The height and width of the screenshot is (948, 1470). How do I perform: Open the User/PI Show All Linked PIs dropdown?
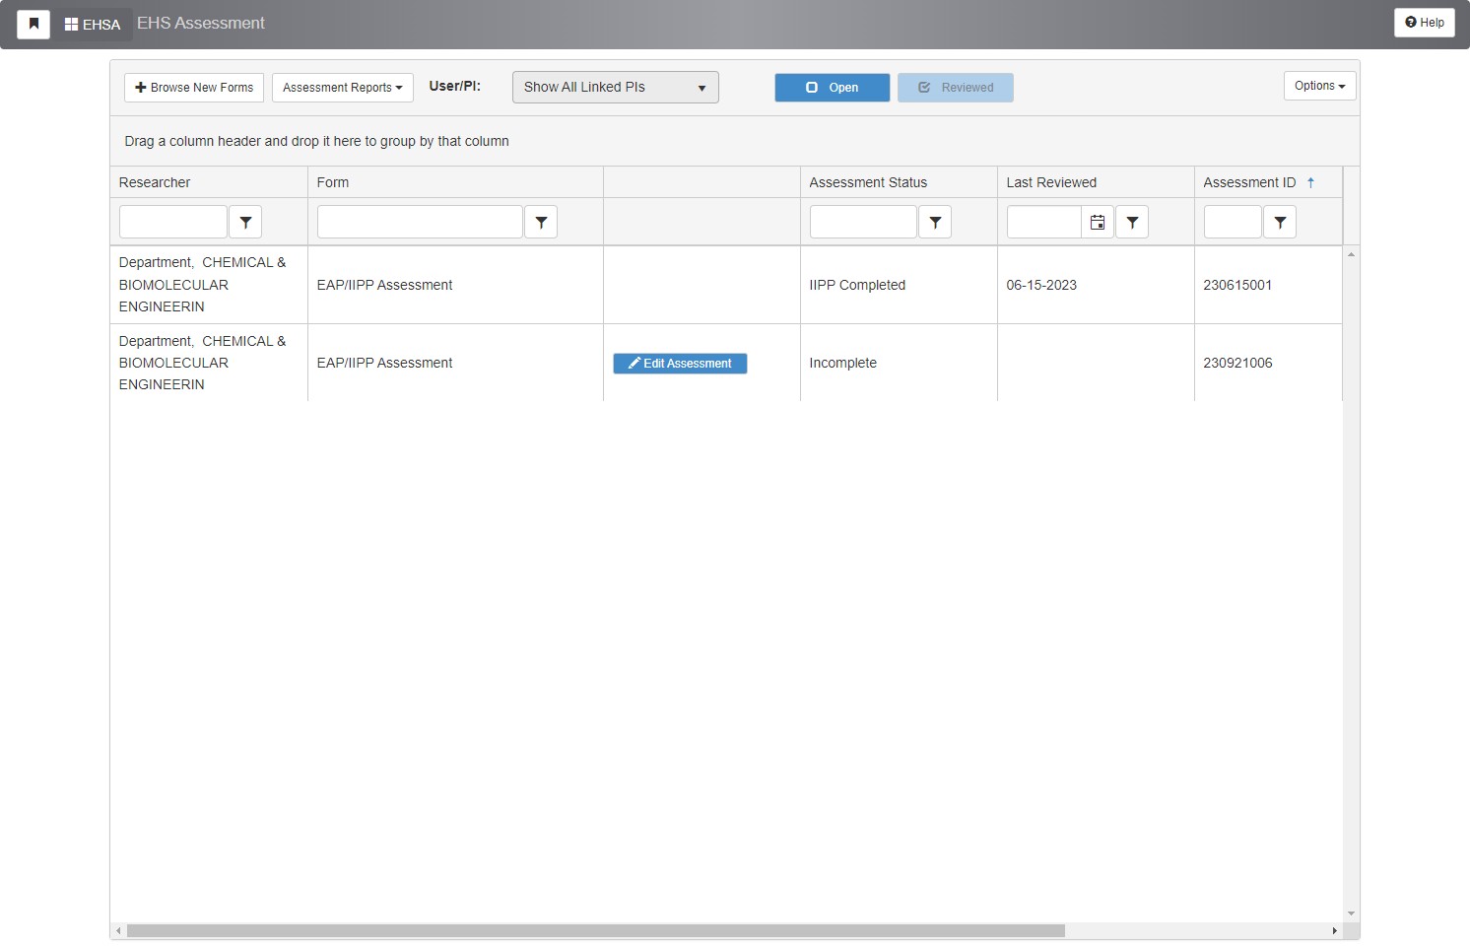[x=616, y=88]
